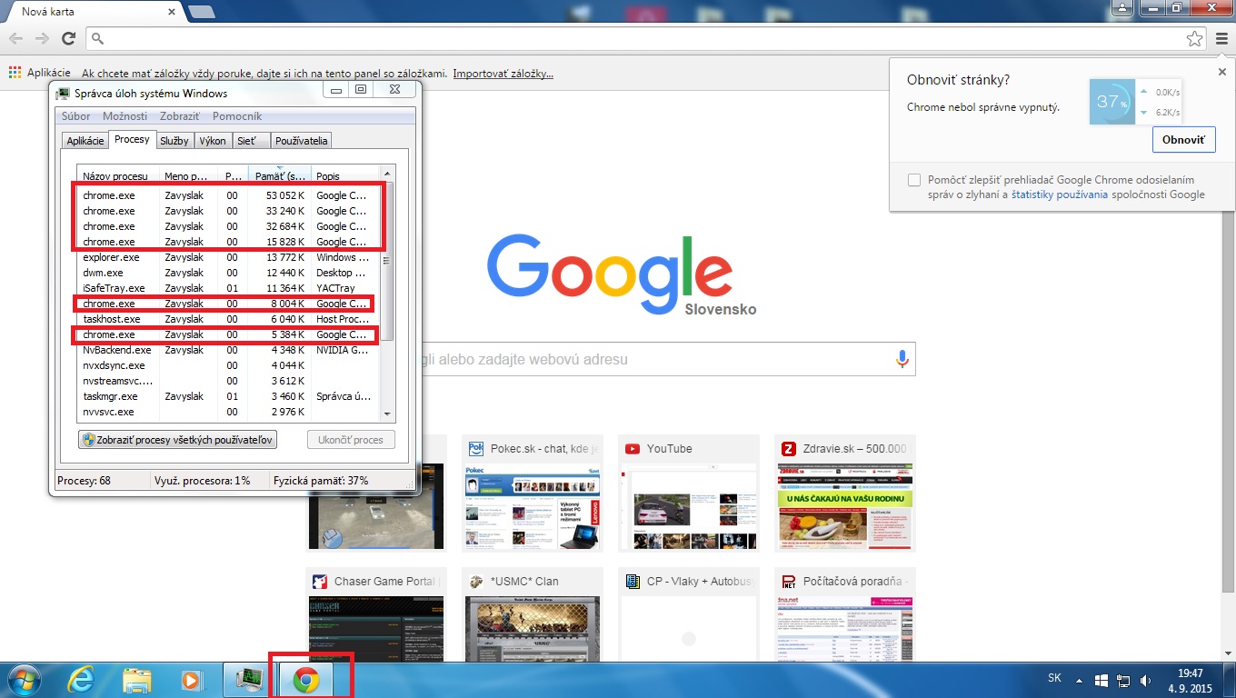Open Chrome's hamburger menu

pyautogui.click(x=1221, y=38)
